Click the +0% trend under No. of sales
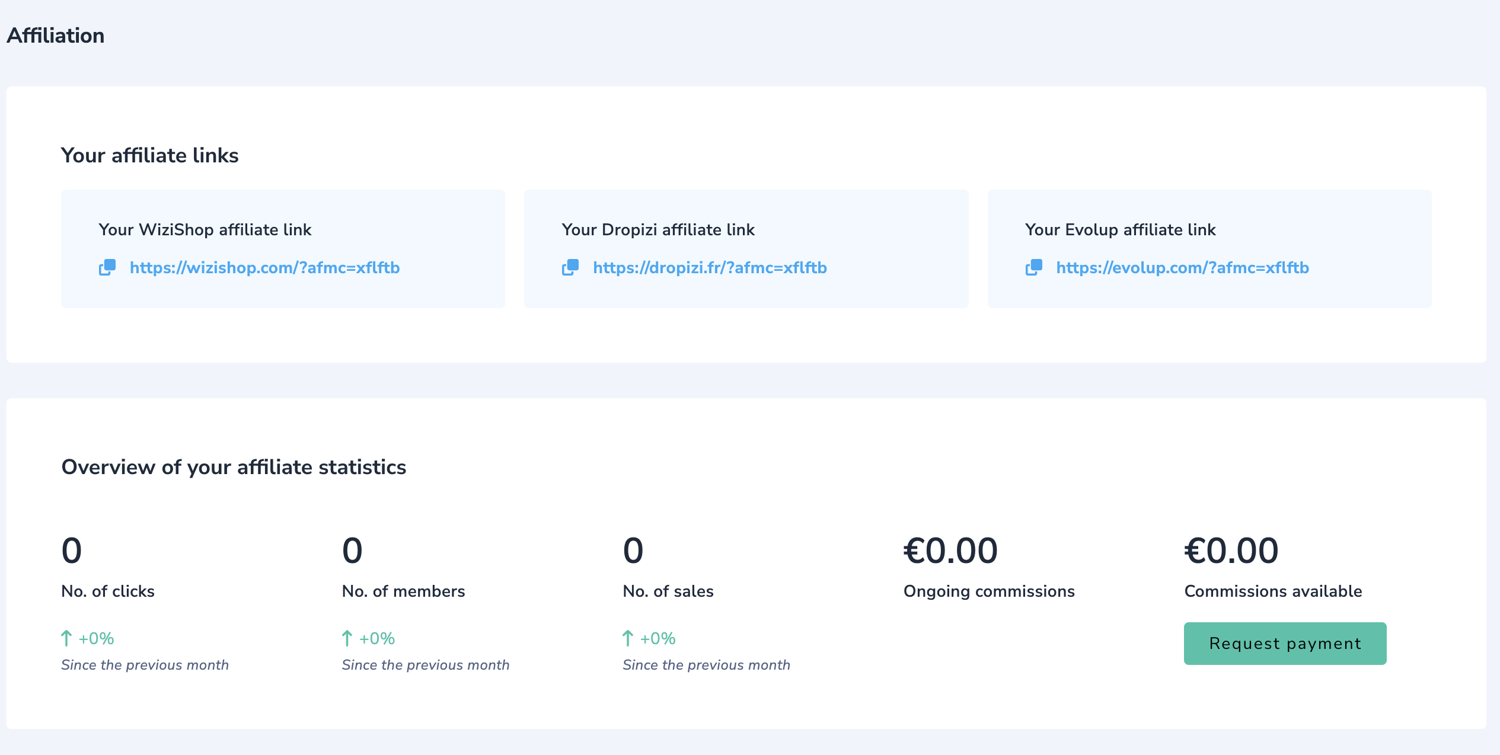This screenshot has width=1500, height=755. click(x=658, y=639)
